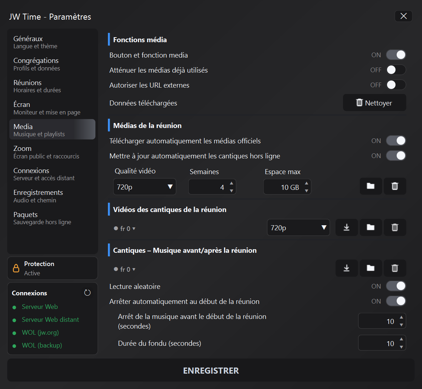Click Nettoyer to clear downloaded data
Viewport: 422px width, 389px height.
click(374, 103)
